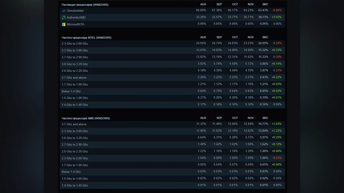Click the Intel logo icon beside GenuineIntel
The height and width of the screenshot is (193, 344).
point(64,11)
